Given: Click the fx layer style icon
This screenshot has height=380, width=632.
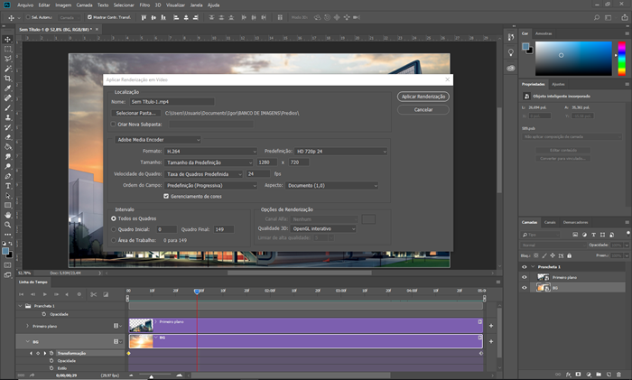Looking at the screenshot, I should [568, 375].
